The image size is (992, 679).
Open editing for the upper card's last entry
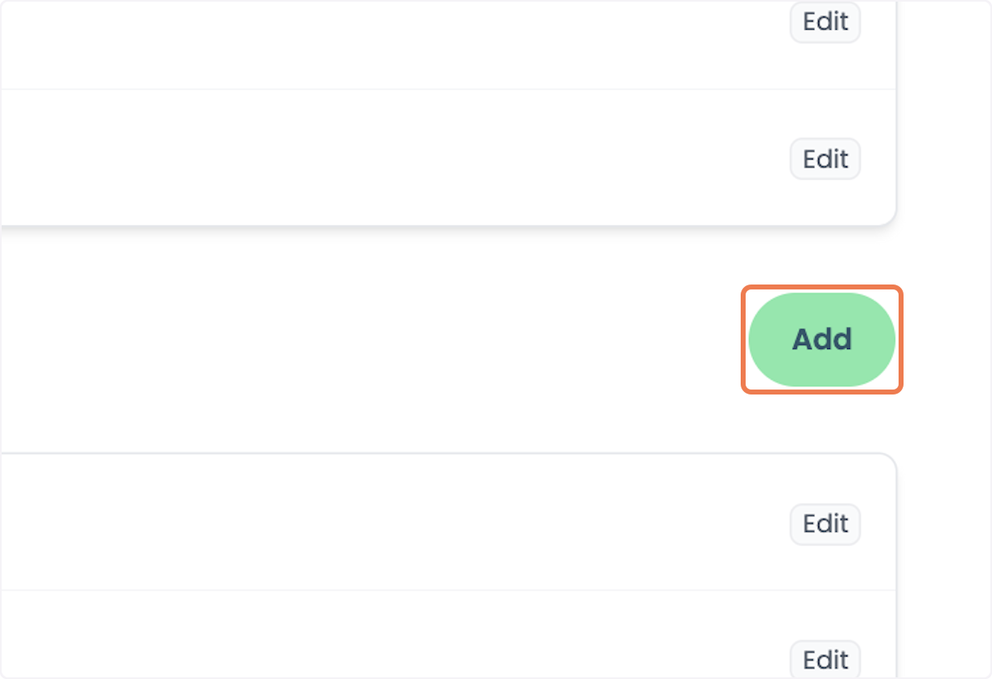pyautogui.click(x=825, y=159)
